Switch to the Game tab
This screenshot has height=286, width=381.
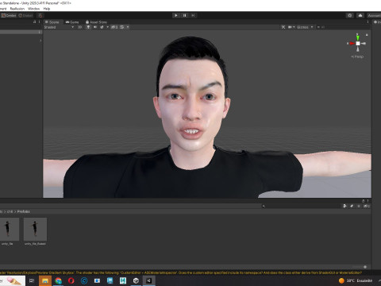click(72, 22)
